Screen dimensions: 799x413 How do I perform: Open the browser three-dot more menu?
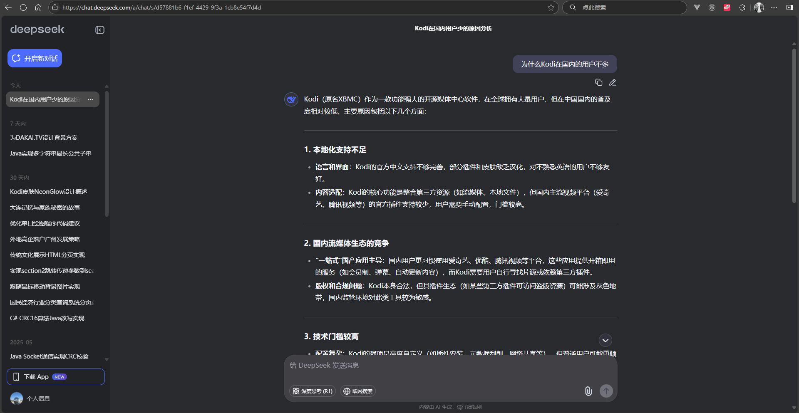click(774, 7)
